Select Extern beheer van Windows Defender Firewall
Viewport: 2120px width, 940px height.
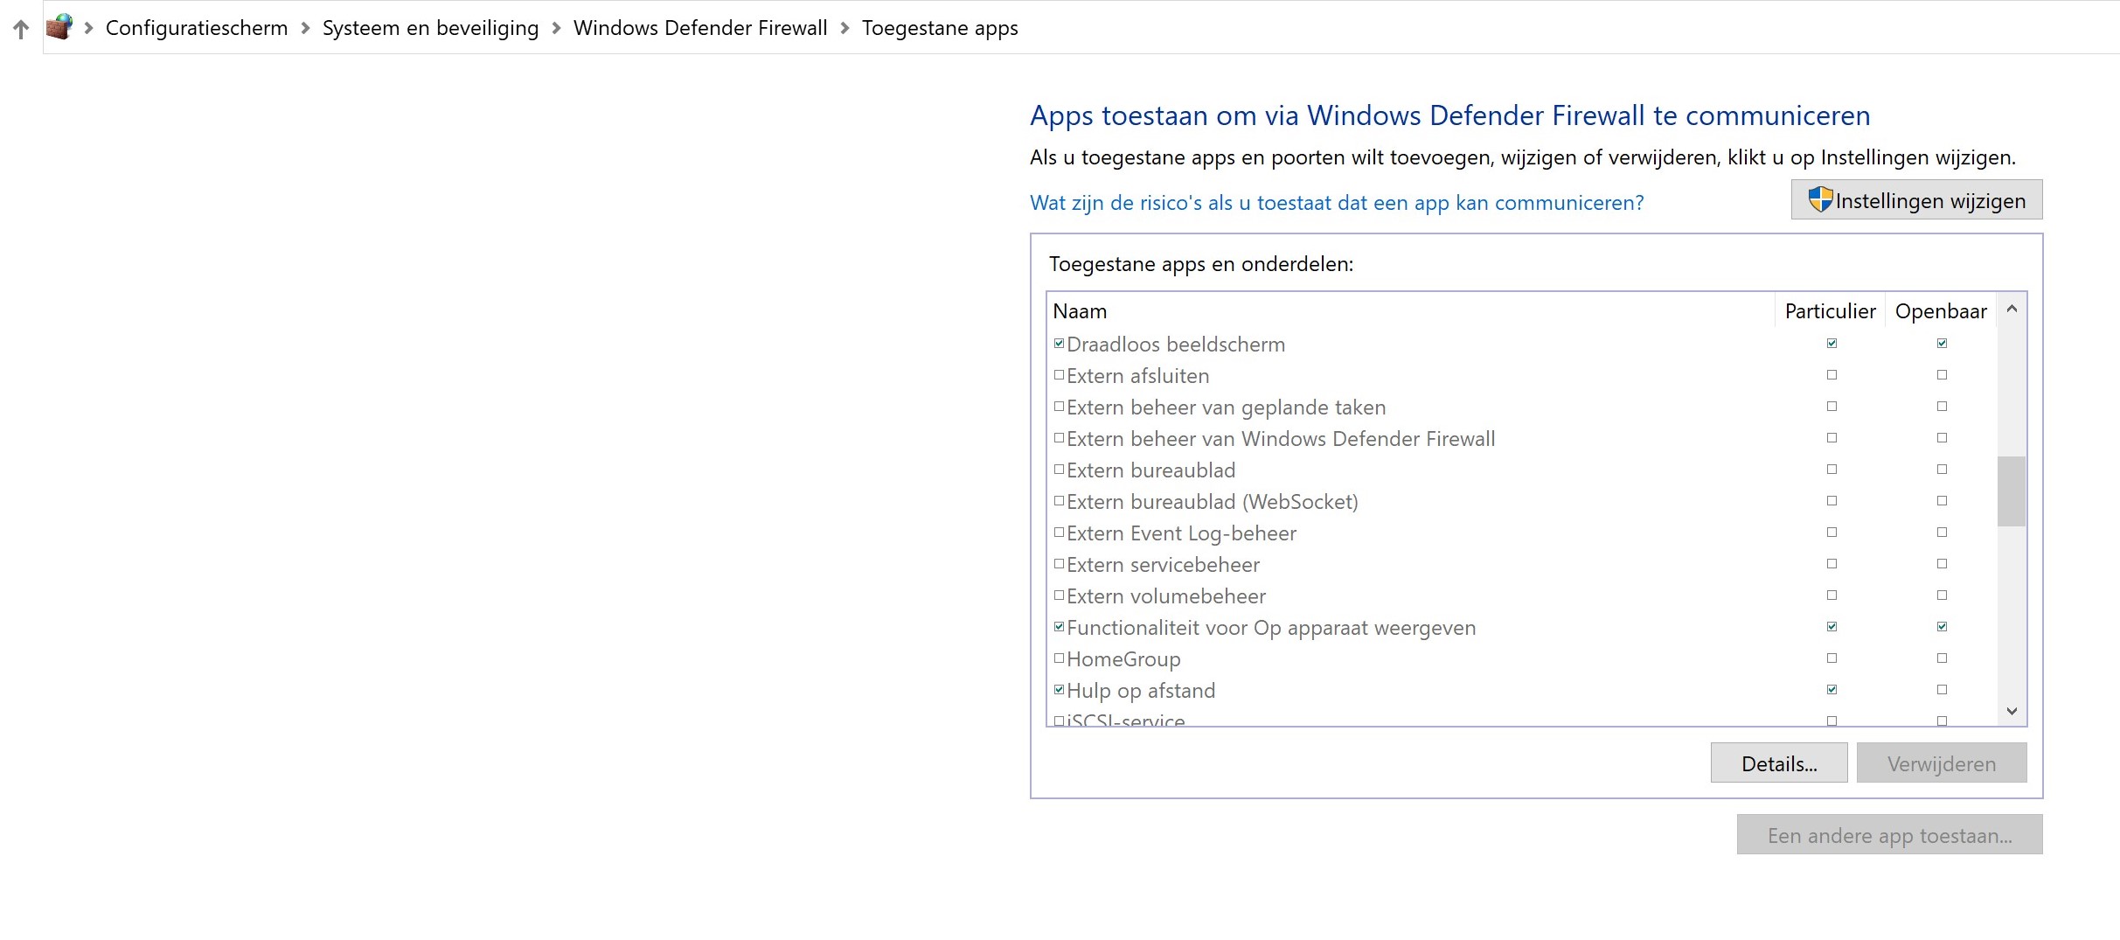1281,439
